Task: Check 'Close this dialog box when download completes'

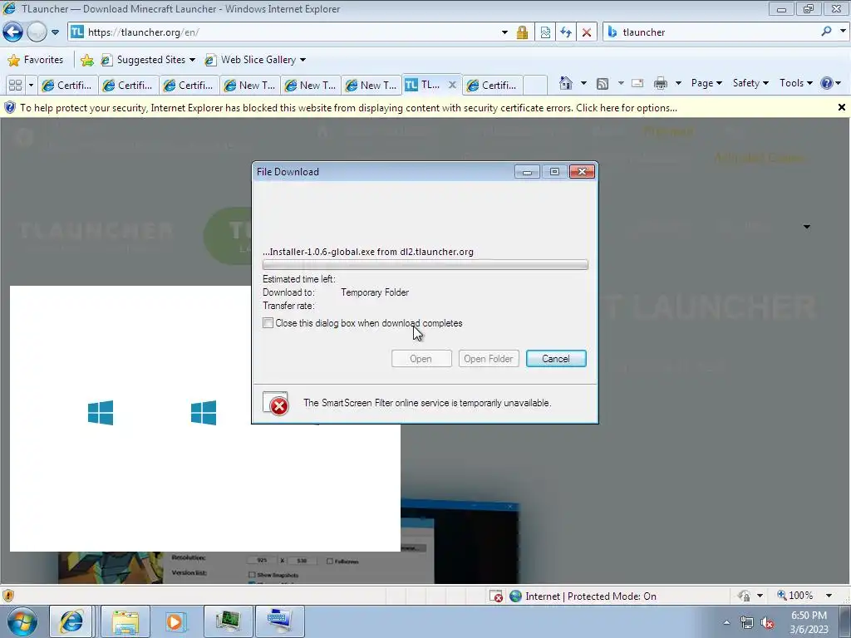Action: [x=268, y=323]
